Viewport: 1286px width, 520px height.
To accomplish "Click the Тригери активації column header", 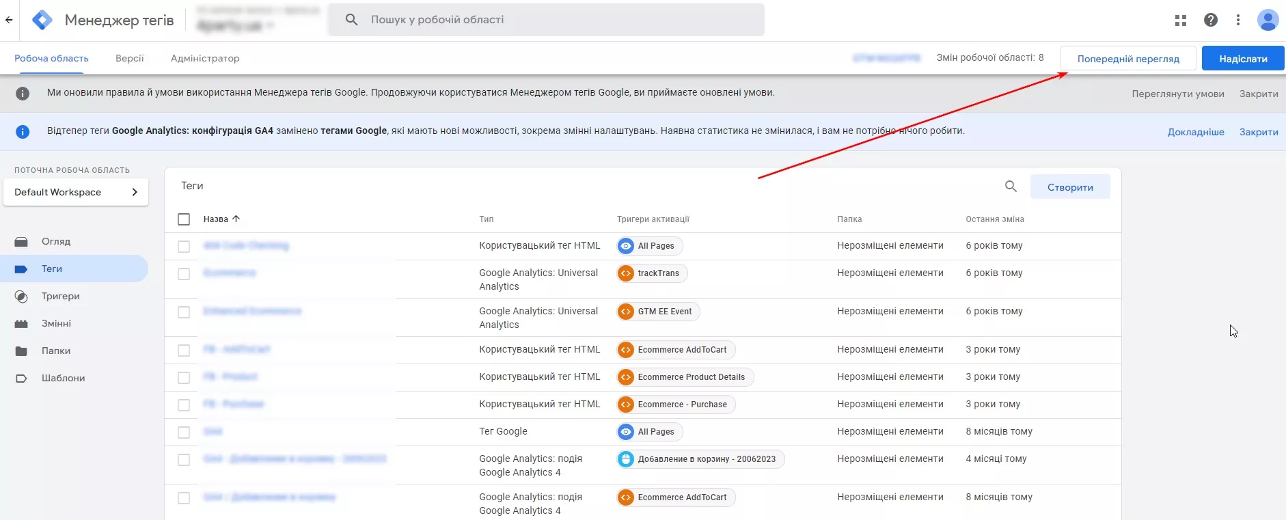I will point(653,219).
